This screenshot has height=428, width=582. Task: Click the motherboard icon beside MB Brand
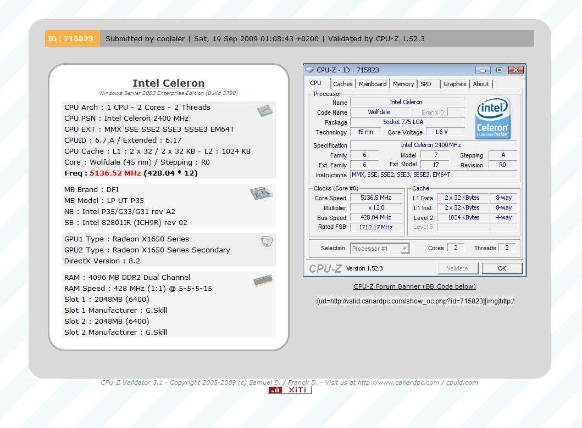point(261,193)
